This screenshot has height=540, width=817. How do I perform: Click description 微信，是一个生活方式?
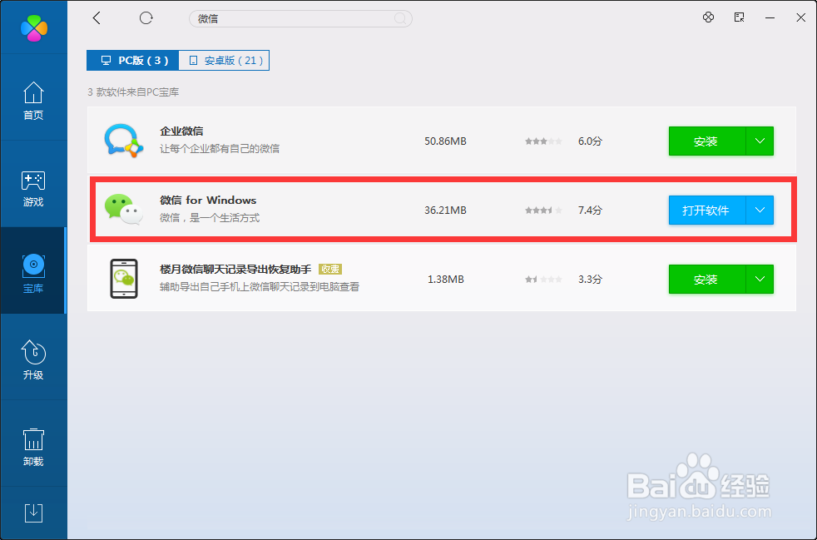(x=210, y=218)
